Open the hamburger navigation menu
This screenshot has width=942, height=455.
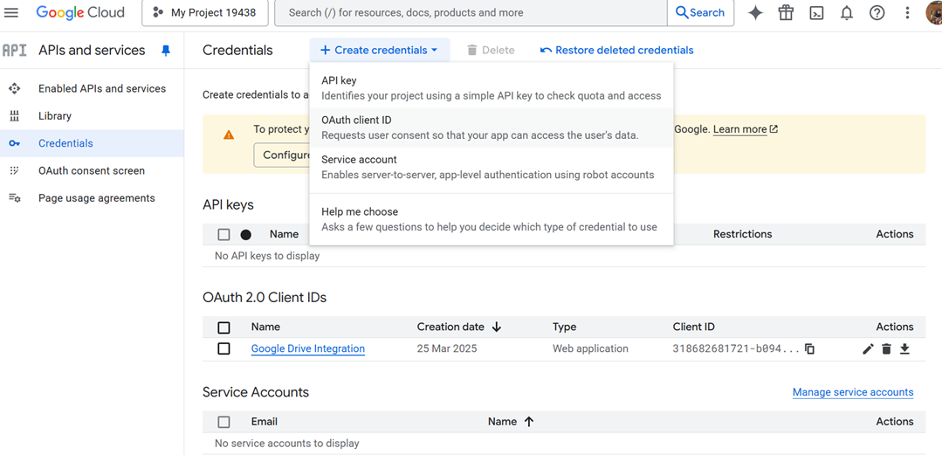click(x=11, y=13)
